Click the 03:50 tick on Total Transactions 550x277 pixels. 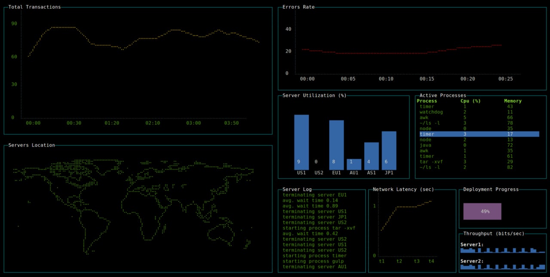pyautogui.click(x=231, y=123)
